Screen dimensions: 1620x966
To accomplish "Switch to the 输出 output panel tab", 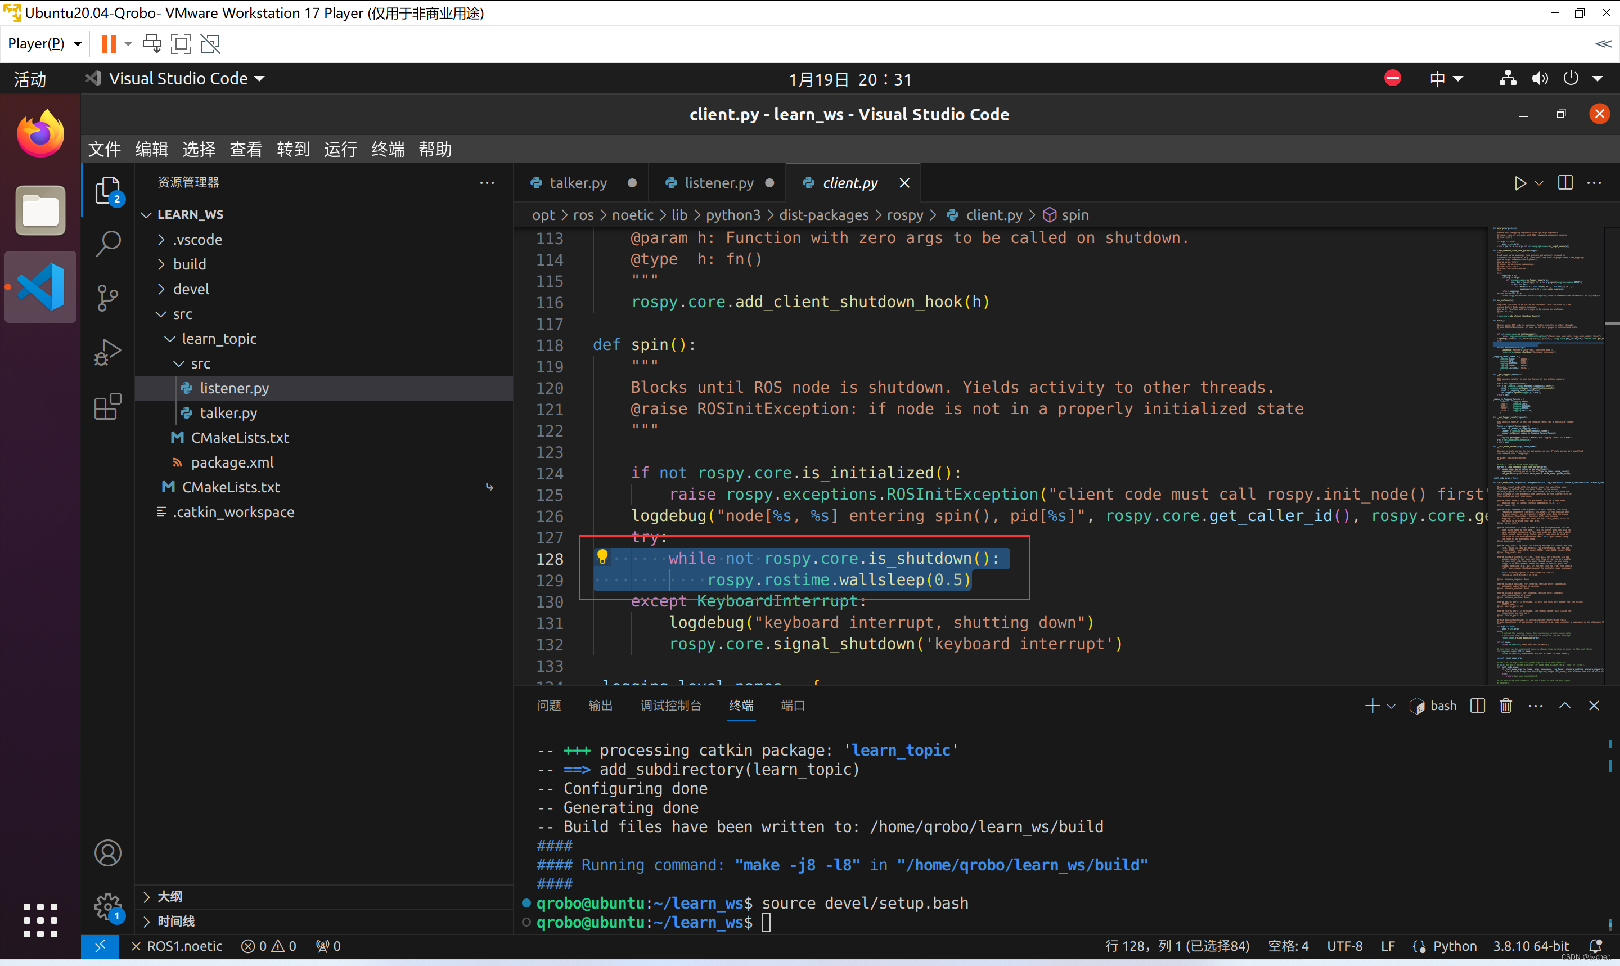I will point(600,706).
